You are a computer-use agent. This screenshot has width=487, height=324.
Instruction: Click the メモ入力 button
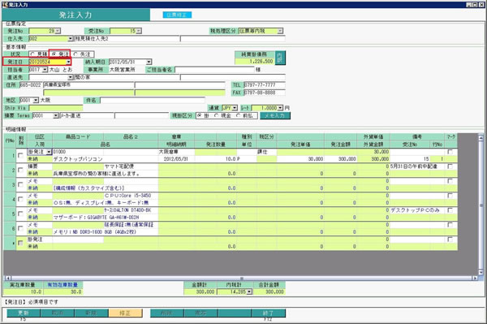tap(275, 115)
